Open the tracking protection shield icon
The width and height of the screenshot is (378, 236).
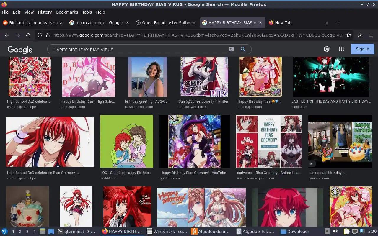coord(40,35)
